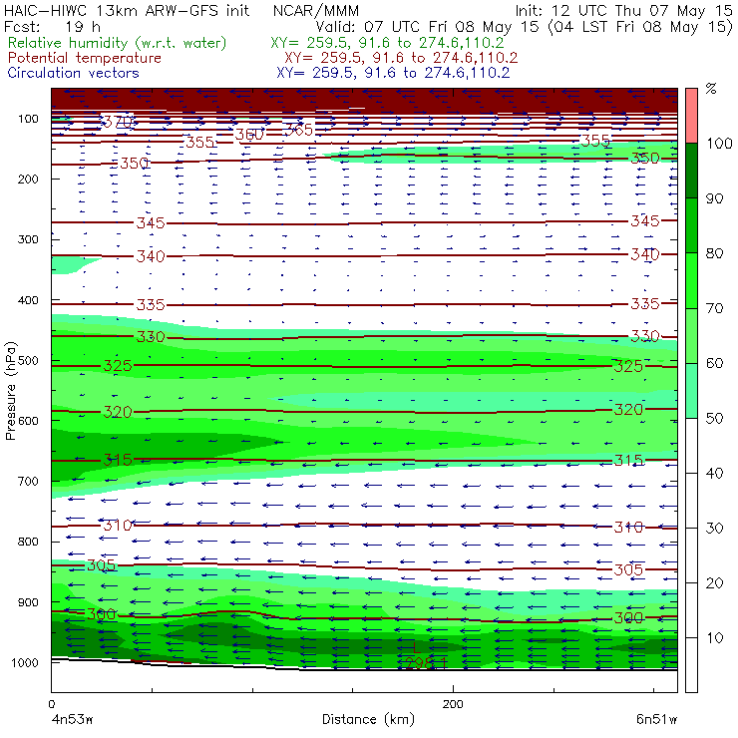Click the 800 hPa pressure axis label
The width and height of the screenshot is (738, 738).
28,542
